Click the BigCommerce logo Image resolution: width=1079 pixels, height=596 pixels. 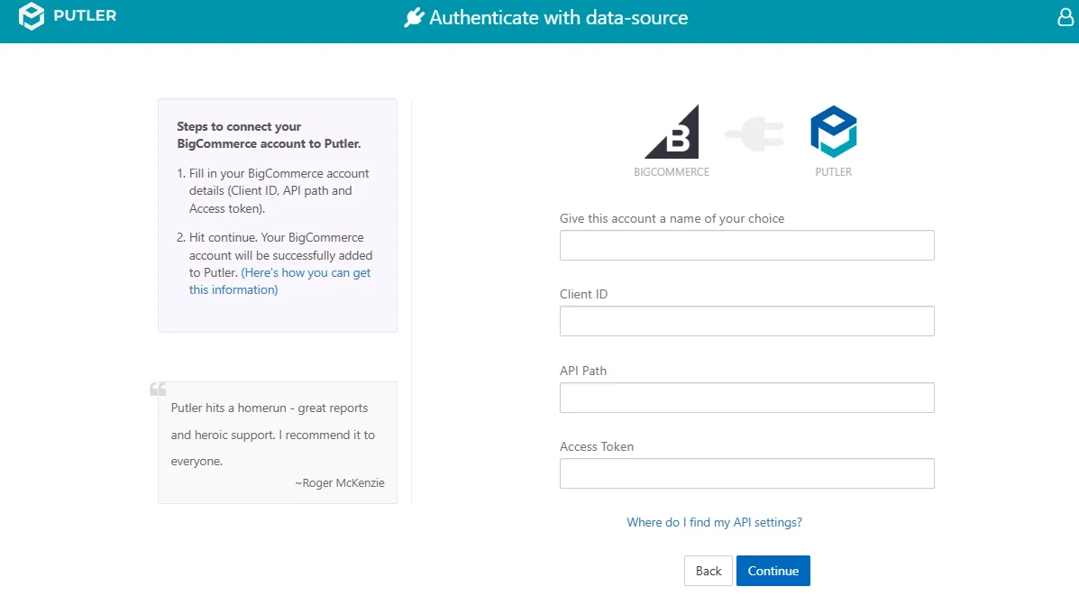pyautogui.click(x=672, y=132)
